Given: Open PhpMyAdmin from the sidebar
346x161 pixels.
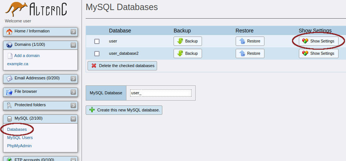Looking at the screenshot, I should pyautogui.click(x=19, y=146).
